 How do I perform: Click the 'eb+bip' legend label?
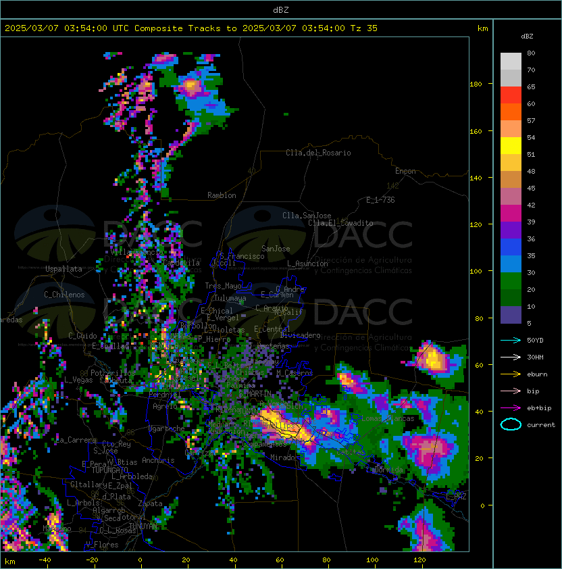[x=539, y=408]
